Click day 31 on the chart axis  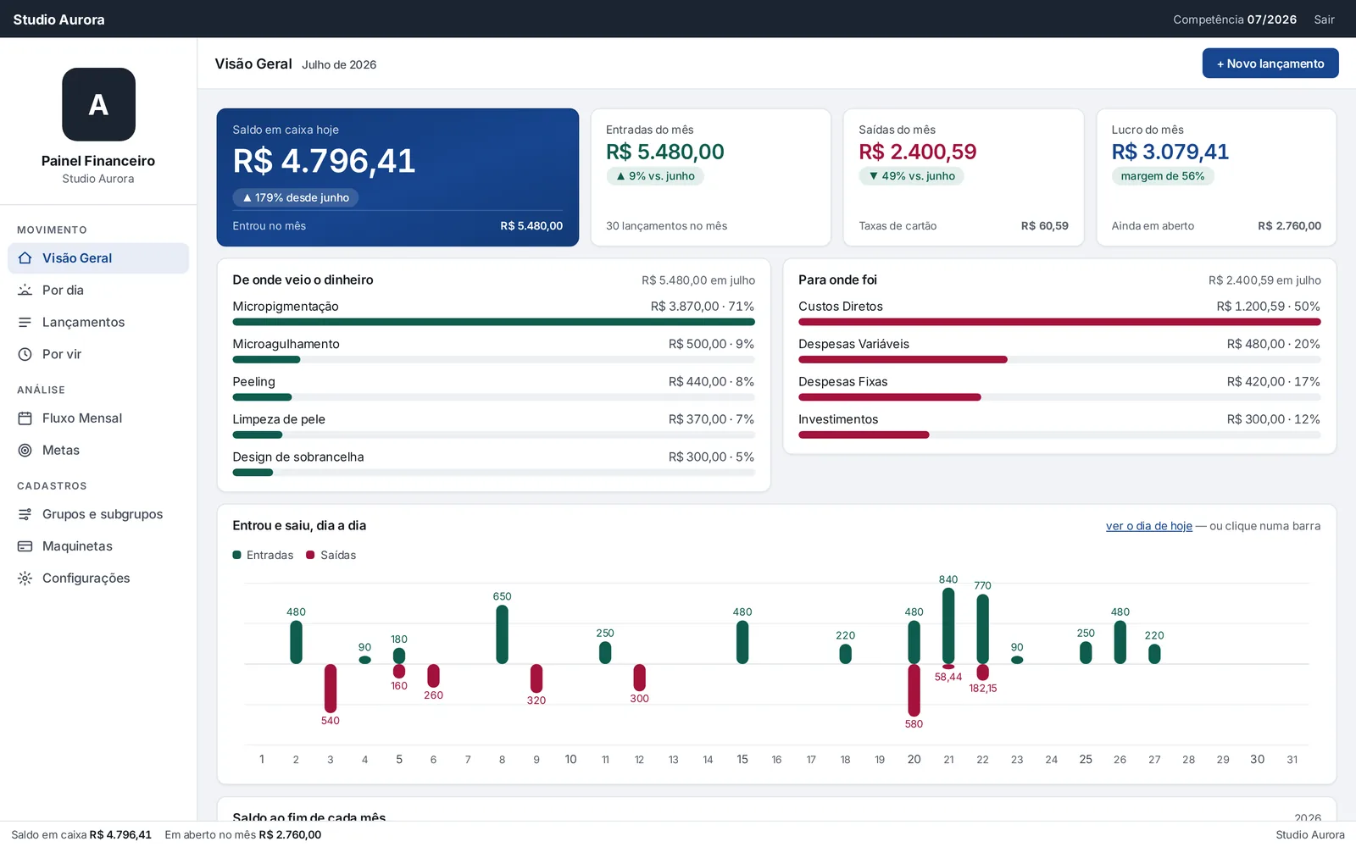[x=1292, y=760]
